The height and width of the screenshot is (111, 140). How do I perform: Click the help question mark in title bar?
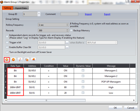(x=128, y=1)
